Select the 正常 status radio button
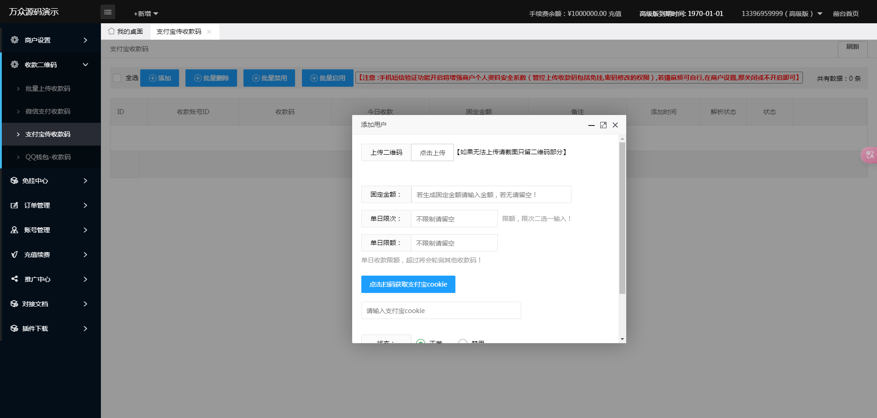Image resolution: width=877 pixels, height=418 pixels. (420, 342)
